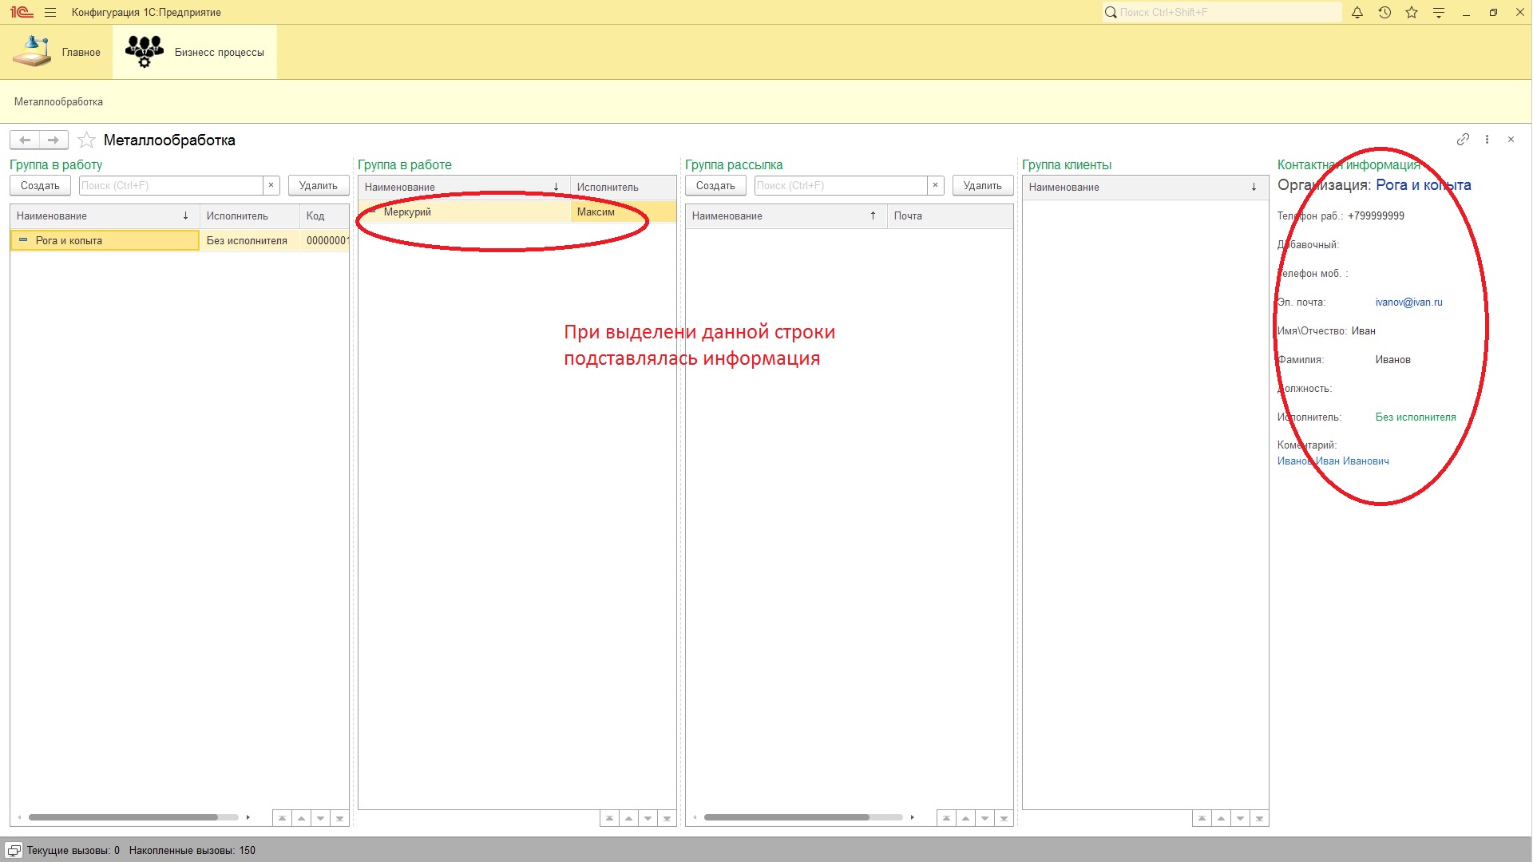Add Металлообработка to favorites with star

(86, 140)
